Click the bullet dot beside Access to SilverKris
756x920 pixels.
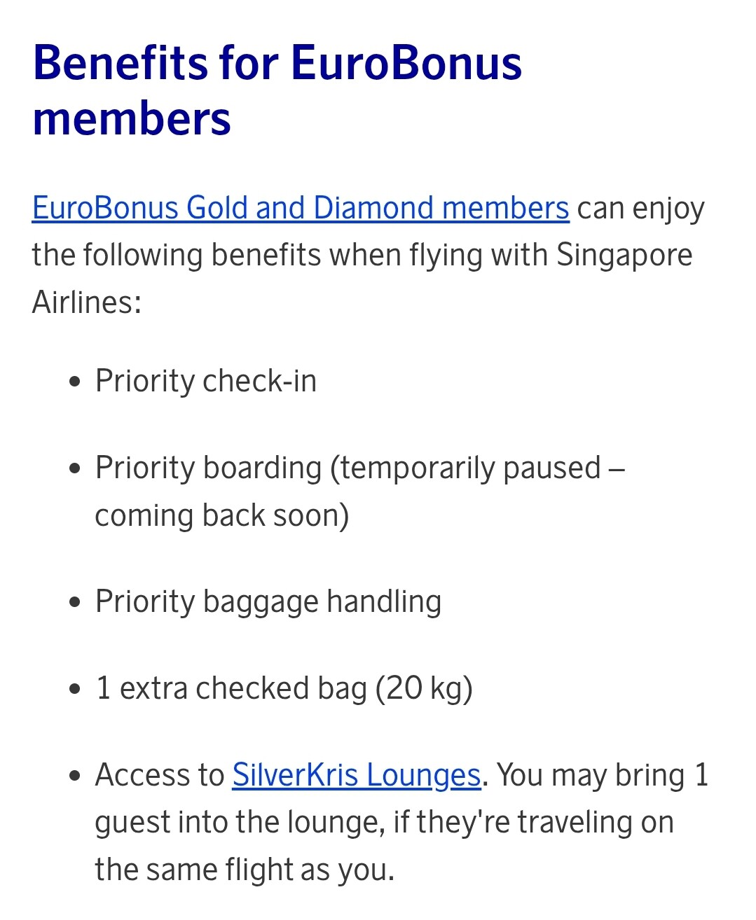pos(76,776)
